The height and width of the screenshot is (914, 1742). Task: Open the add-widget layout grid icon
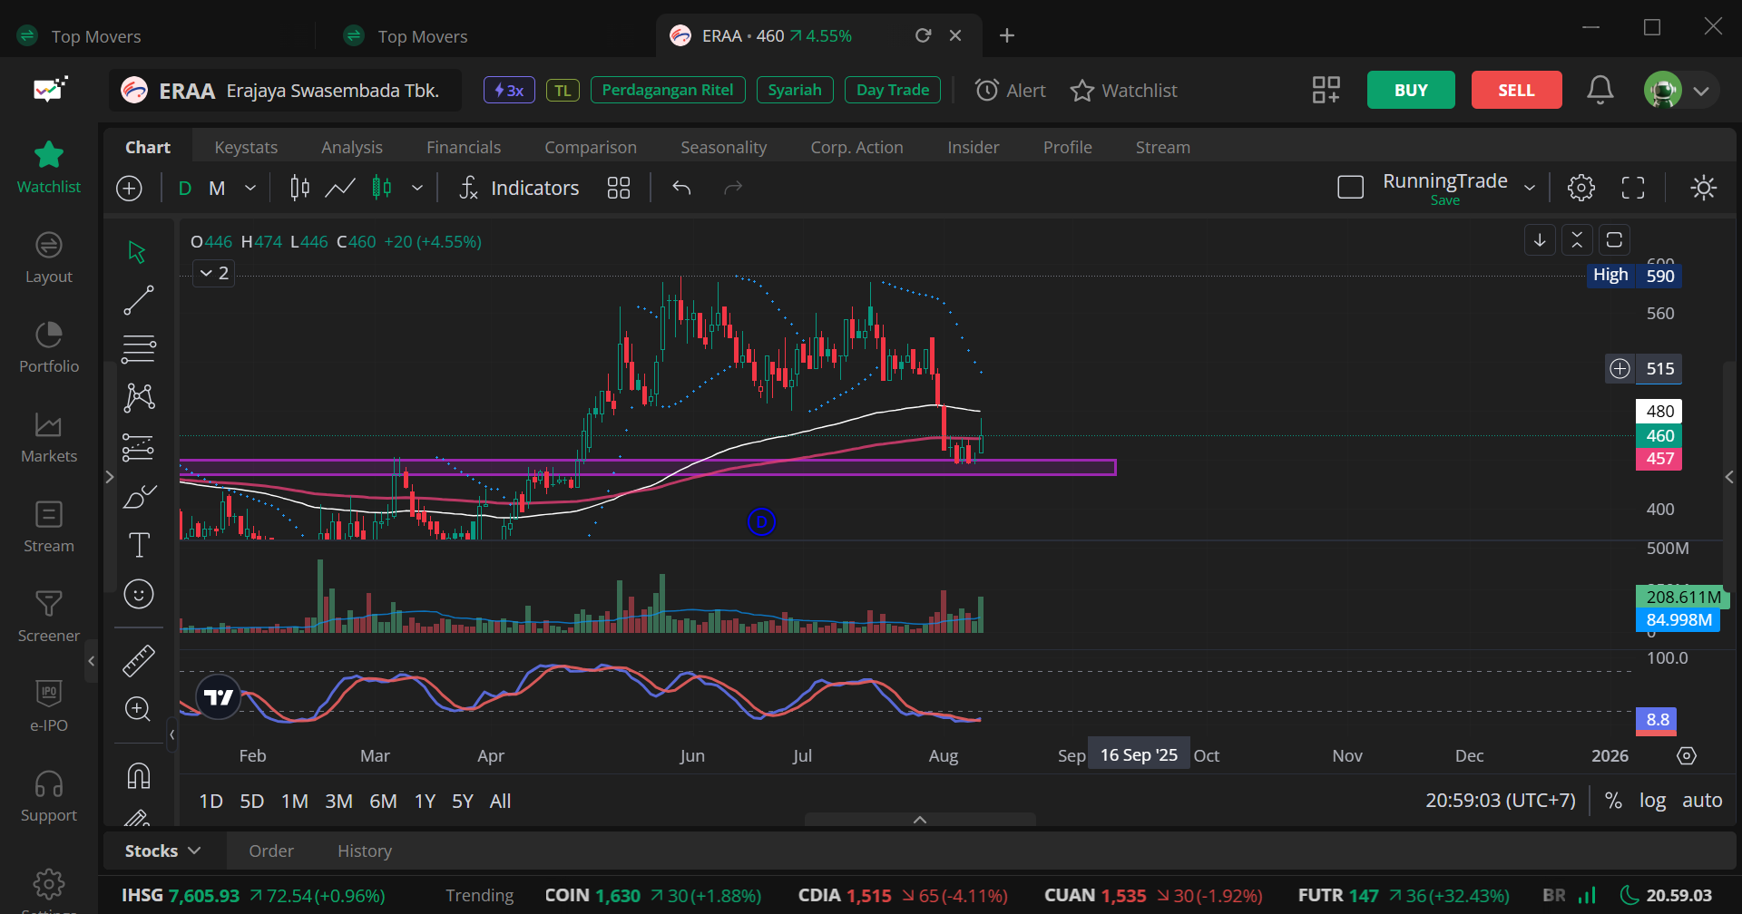pyautogui.click(x=1326, y=90)
